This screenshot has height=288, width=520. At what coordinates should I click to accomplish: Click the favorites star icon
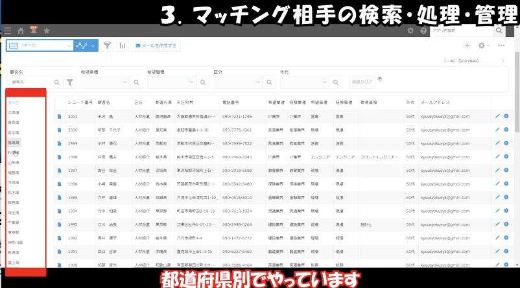(46, 30)
